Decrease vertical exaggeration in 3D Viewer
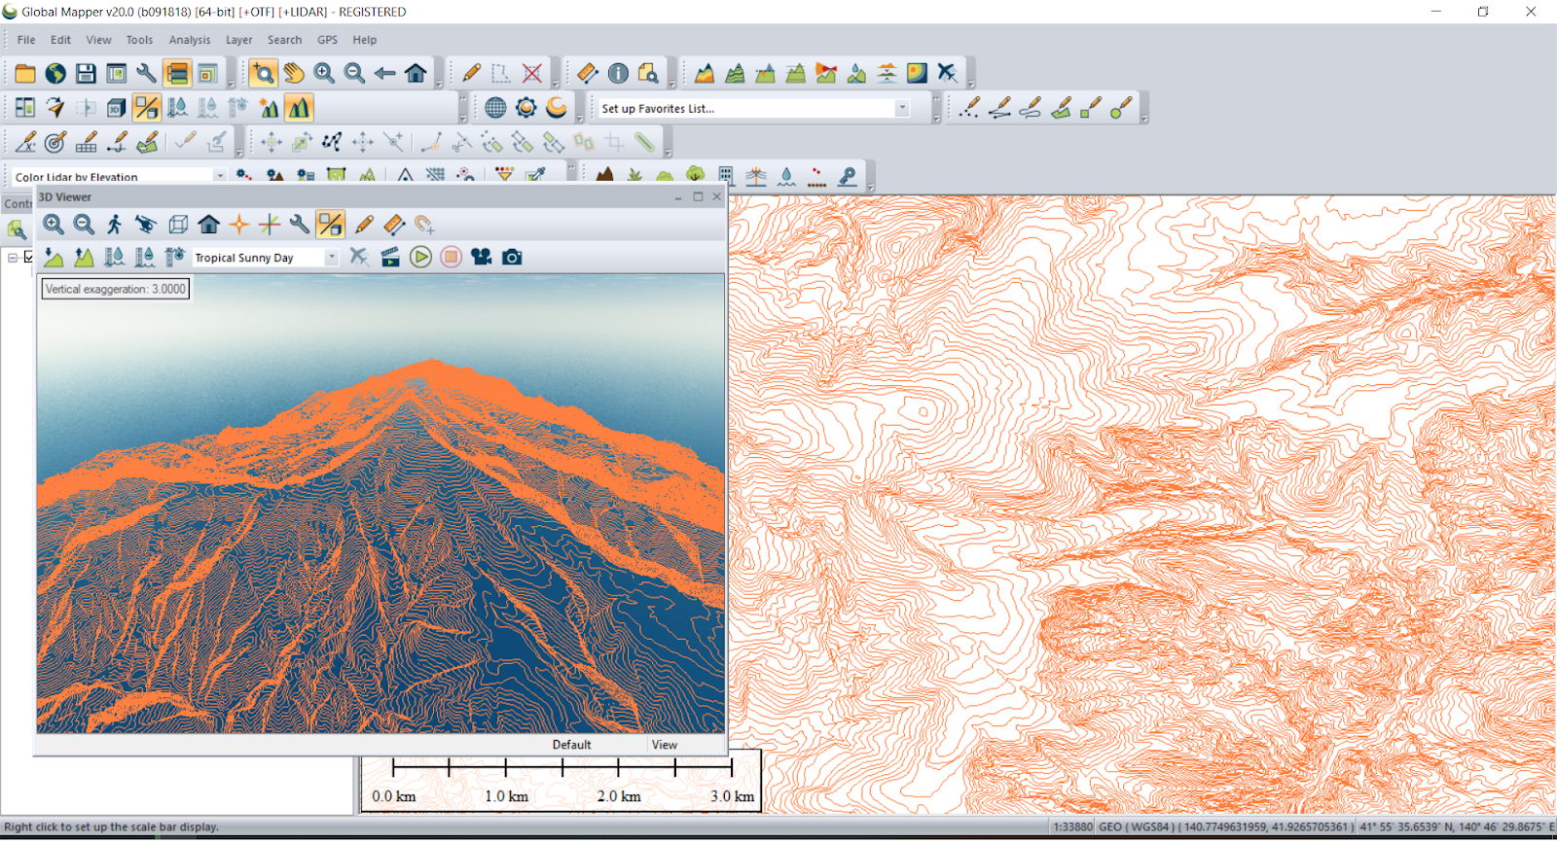 pyautogui.click(x=54, y=257)
